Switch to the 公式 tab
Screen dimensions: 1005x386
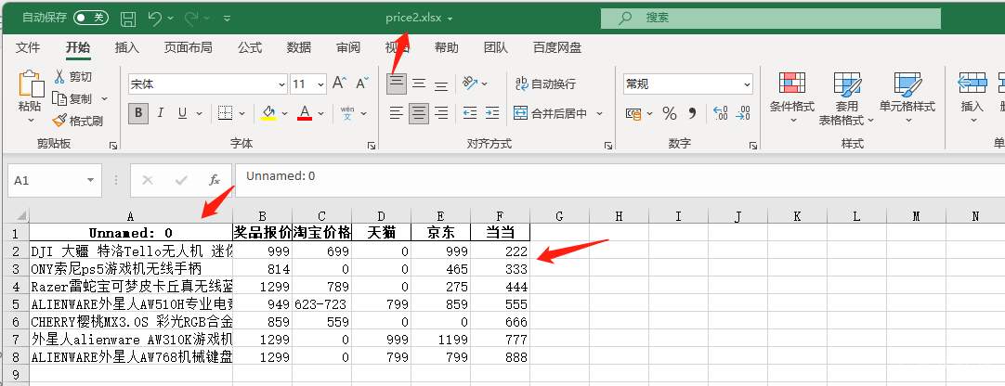click(249, 47)
